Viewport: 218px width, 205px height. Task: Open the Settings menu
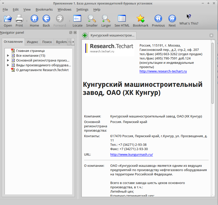tap(82, 9)
